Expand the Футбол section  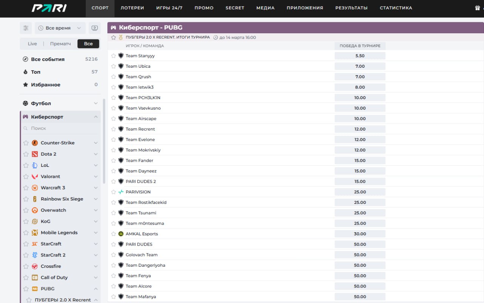(96, 103)
